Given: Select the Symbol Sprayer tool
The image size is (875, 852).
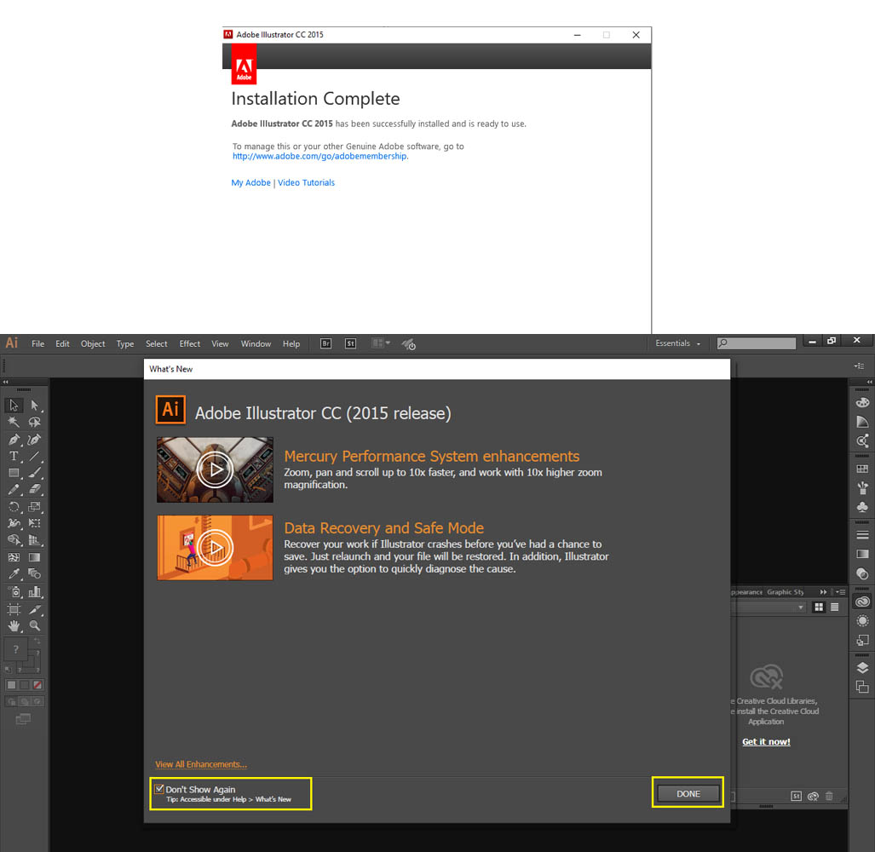Looking at the screenshot, I should 14,592.
